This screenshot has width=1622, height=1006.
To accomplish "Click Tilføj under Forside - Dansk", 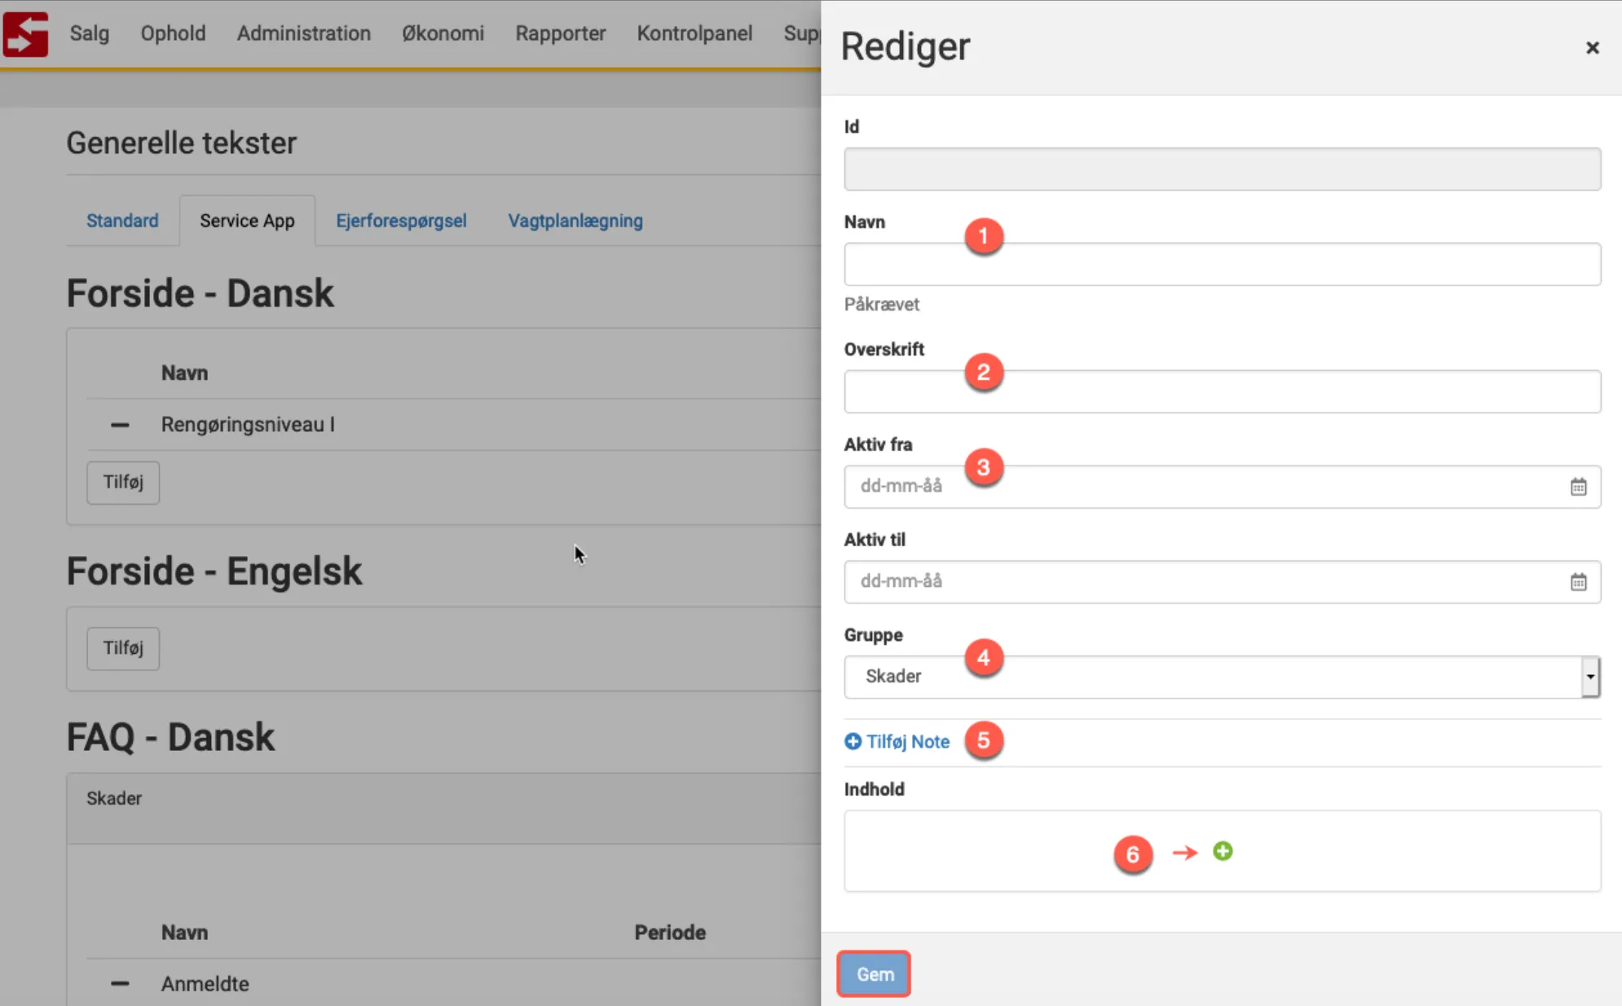I will 123,483.
